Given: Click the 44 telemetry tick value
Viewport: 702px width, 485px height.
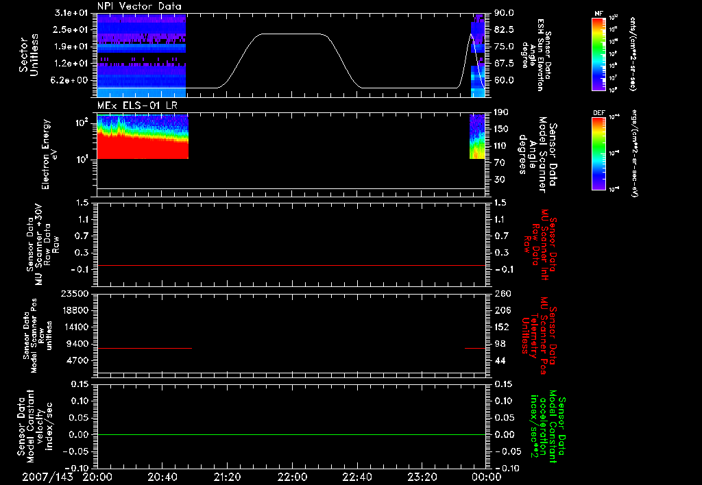Looking at the screenshot, I should click(x=500, y=360).
